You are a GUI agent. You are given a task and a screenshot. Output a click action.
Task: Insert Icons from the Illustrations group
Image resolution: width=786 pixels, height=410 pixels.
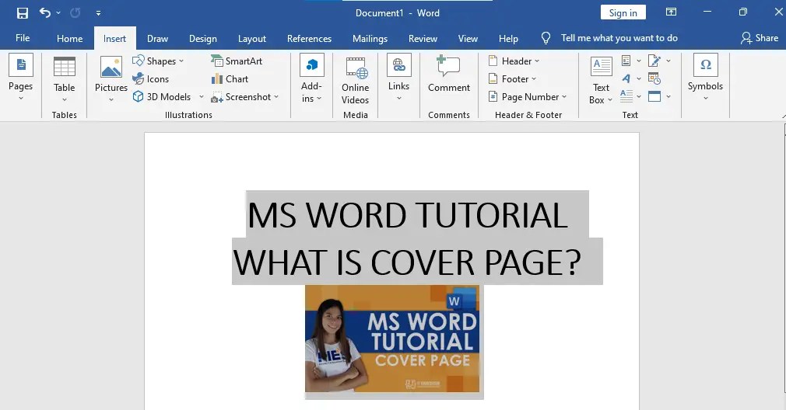click(x=151, y=79)
